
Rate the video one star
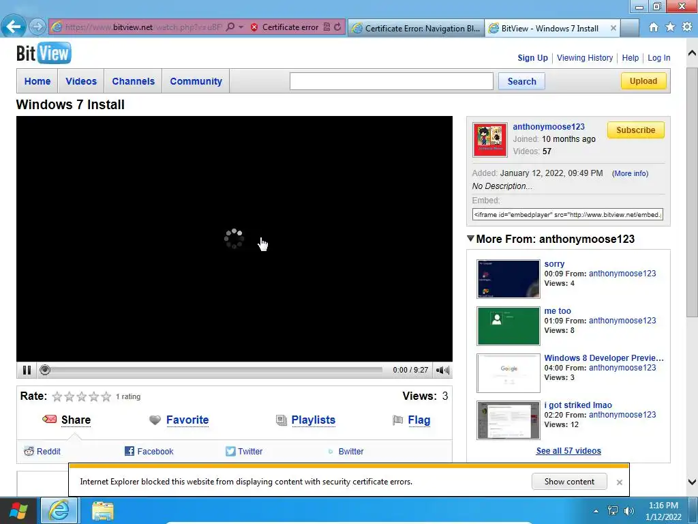(x=57, y=396)
